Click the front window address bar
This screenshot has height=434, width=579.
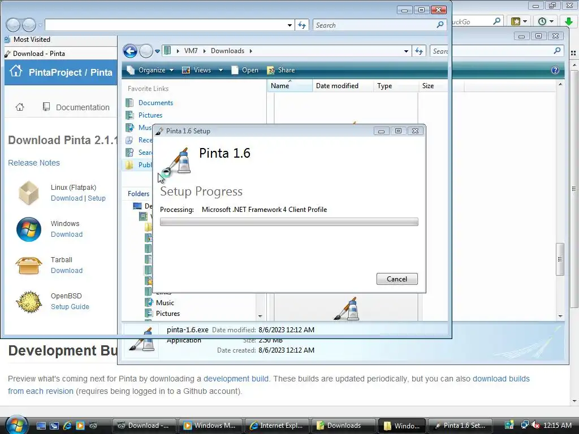[165, 25]
